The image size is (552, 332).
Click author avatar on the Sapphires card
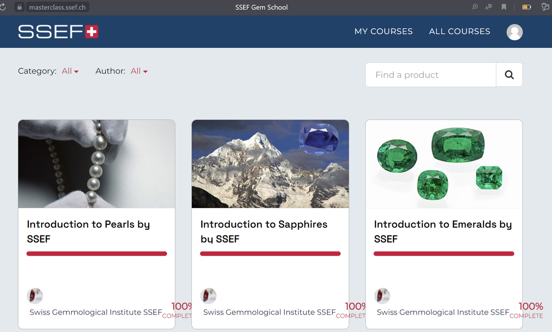point(208,296)
